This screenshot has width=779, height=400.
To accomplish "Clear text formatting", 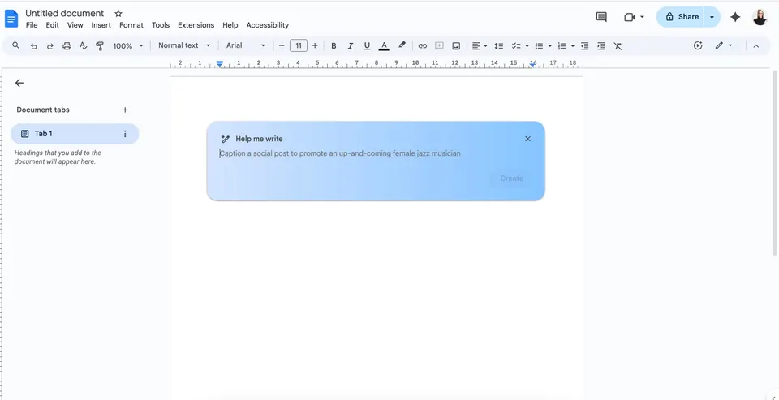I will (x=618, y=45).
